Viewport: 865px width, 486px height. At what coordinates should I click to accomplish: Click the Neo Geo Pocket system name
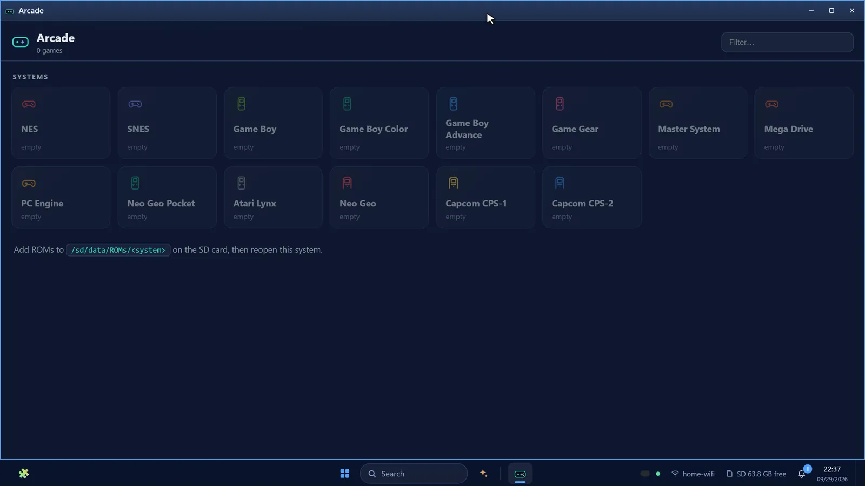point(161,204)
